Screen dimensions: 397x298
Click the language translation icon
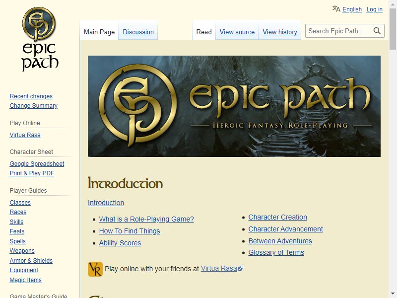tap(336, 9)
